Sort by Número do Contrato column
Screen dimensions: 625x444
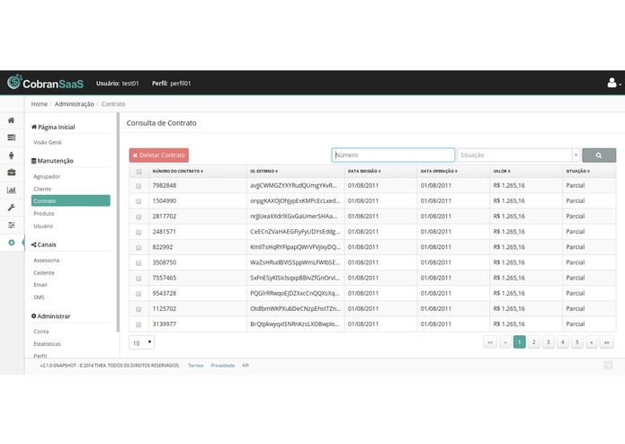pos(178,172)
